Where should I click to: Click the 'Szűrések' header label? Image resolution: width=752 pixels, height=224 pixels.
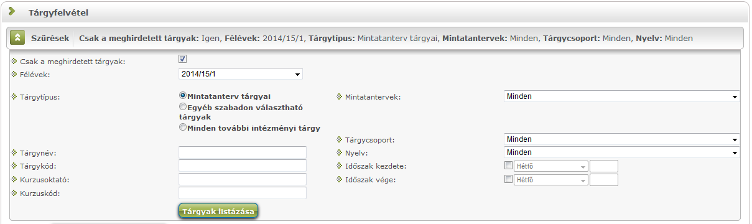(50, 38)
